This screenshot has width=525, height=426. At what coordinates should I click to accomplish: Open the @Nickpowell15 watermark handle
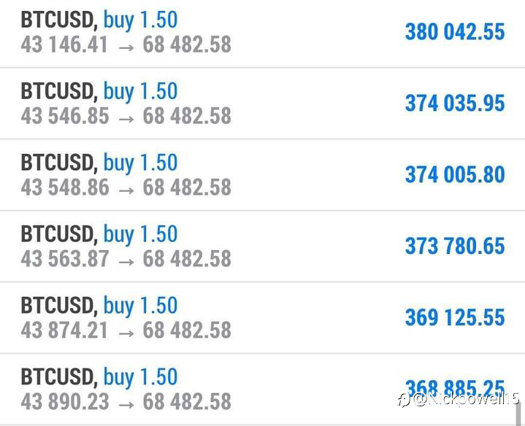pyautogui.click(x=466, y=399)
